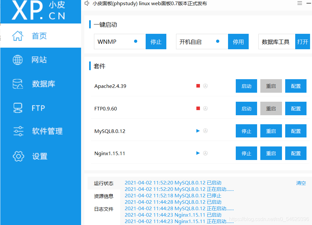312x225 pixels.
Task: Click the red stopped indicator for Apache2.4.39
Action: coord(198,86)
